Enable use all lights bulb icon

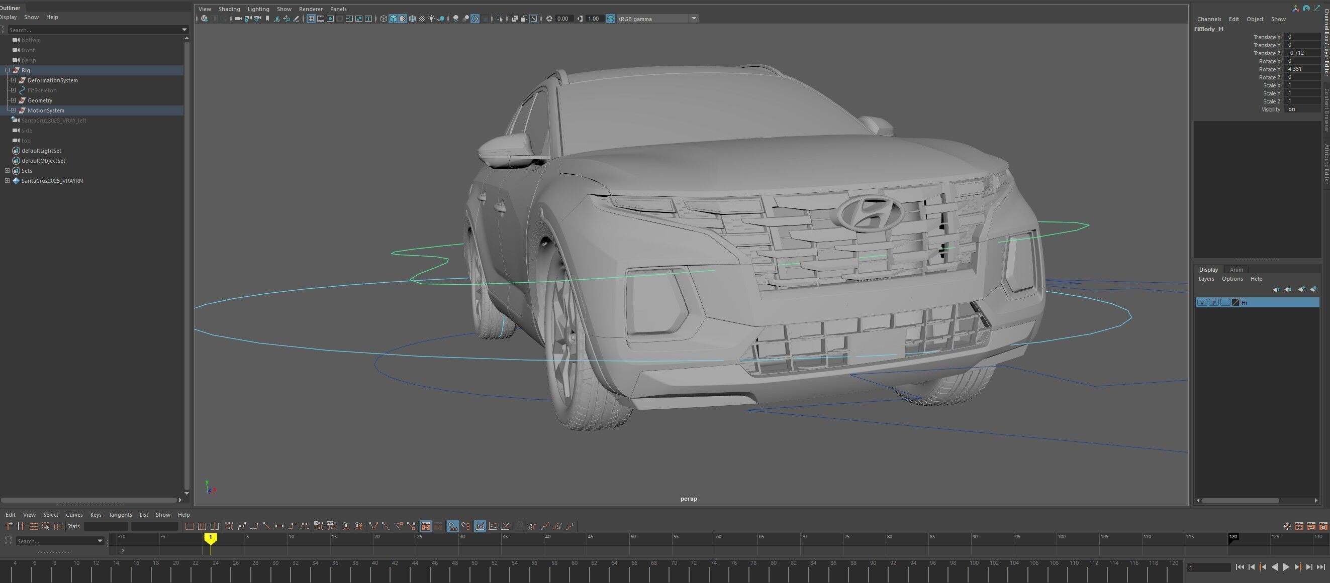431,19
